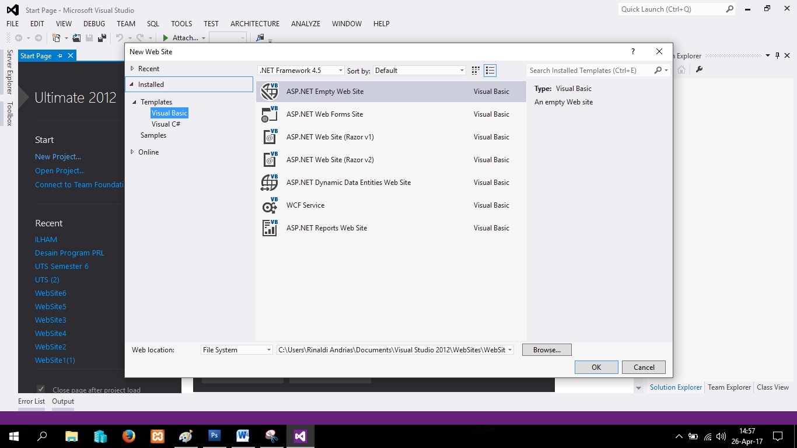Click the Find in Files toolbar icon

click(260, 38)
